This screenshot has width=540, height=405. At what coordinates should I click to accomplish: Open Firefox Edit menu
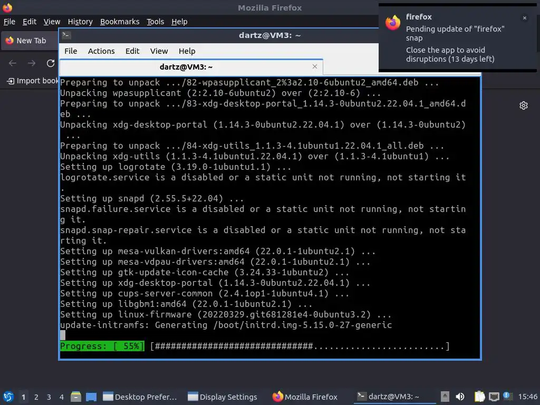(x=30, y=22)
